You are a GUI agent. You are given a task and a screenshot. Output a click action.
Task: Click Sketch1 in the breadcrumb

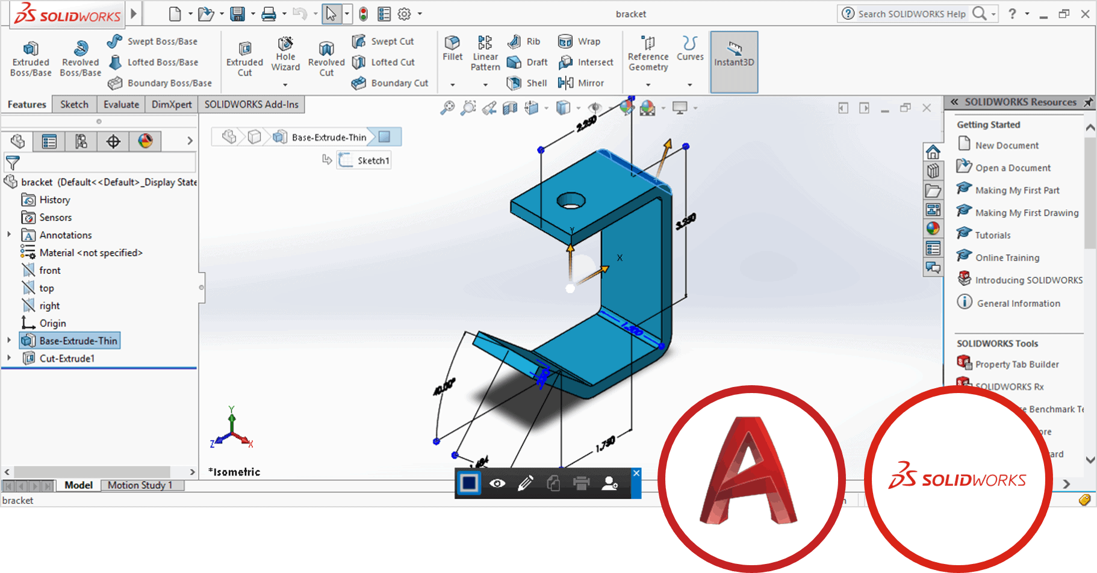tap(365, 161)
